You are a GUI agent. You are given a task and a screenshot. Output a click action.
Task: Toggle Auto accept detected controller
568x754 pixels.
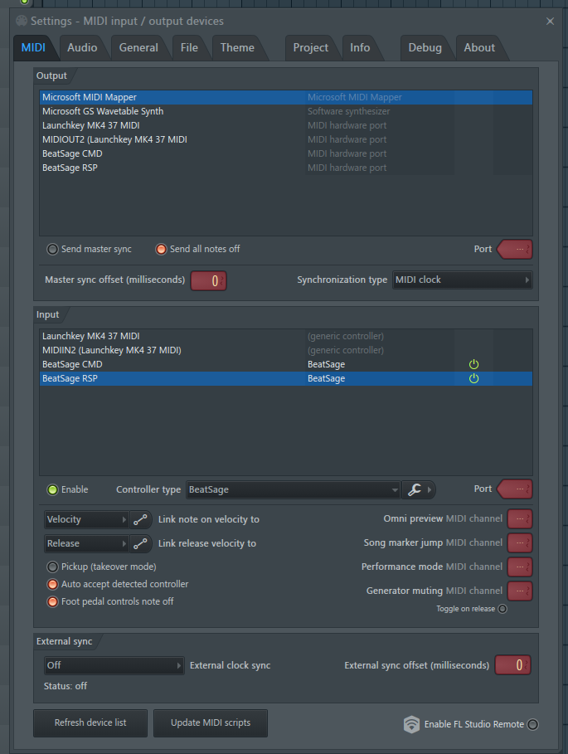tap(52, 584)
